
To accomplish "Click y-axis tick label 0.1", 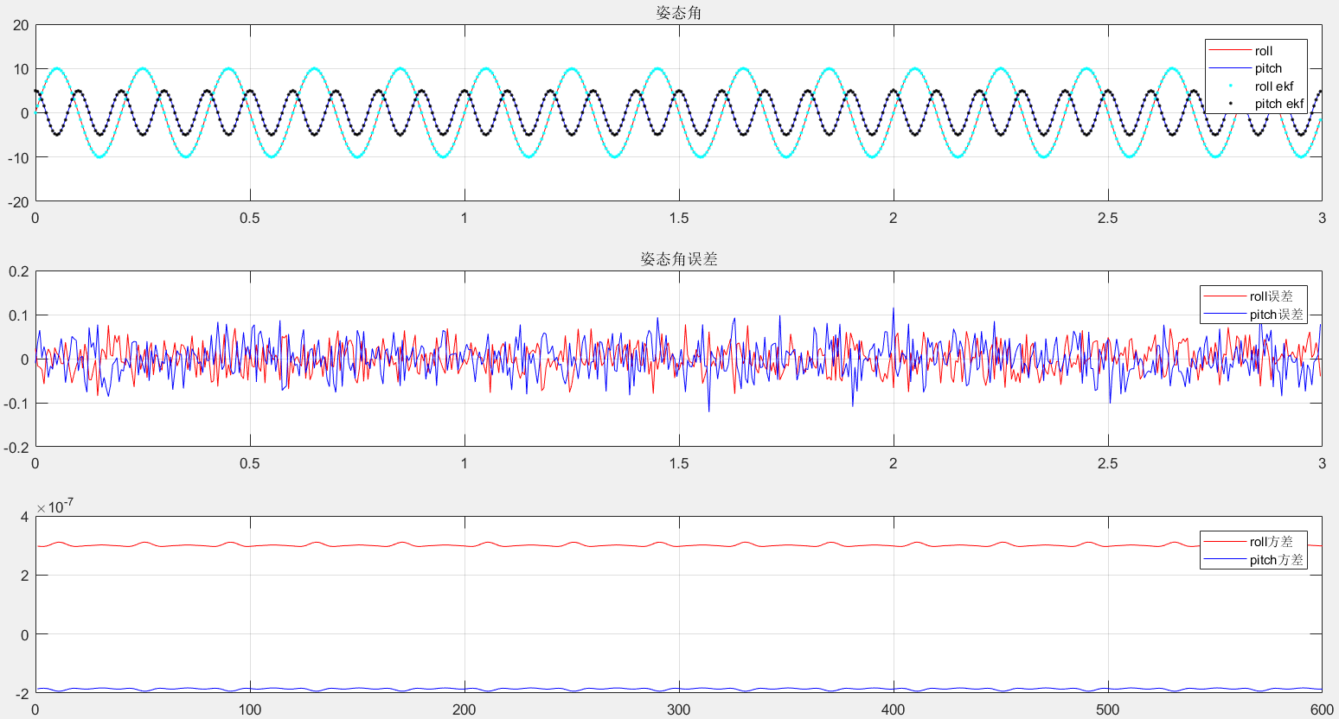I will click(19, 315).
